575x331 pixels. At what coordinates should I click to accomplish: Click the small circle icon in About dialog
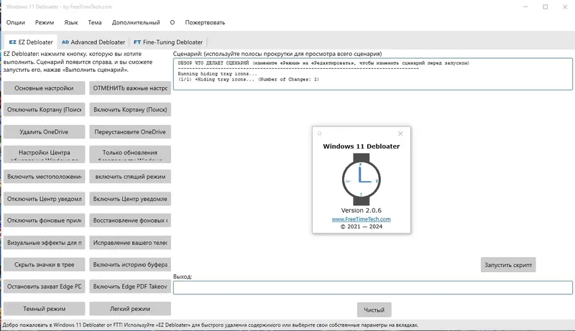(x=319, y=134)
